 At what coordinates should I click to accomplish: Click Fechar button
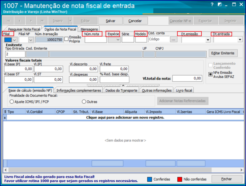pos(227,179)
